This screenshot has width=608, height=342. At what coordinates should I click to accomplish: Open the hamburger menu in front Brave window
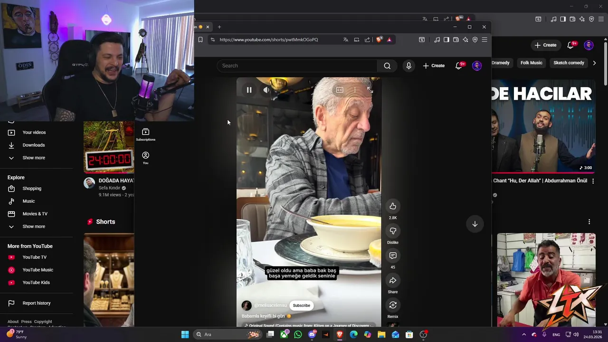tap(484, 40)
